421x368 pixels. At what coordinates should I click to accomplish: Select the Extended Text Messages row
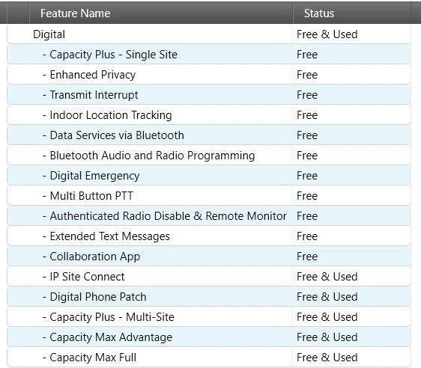(209, 236)
